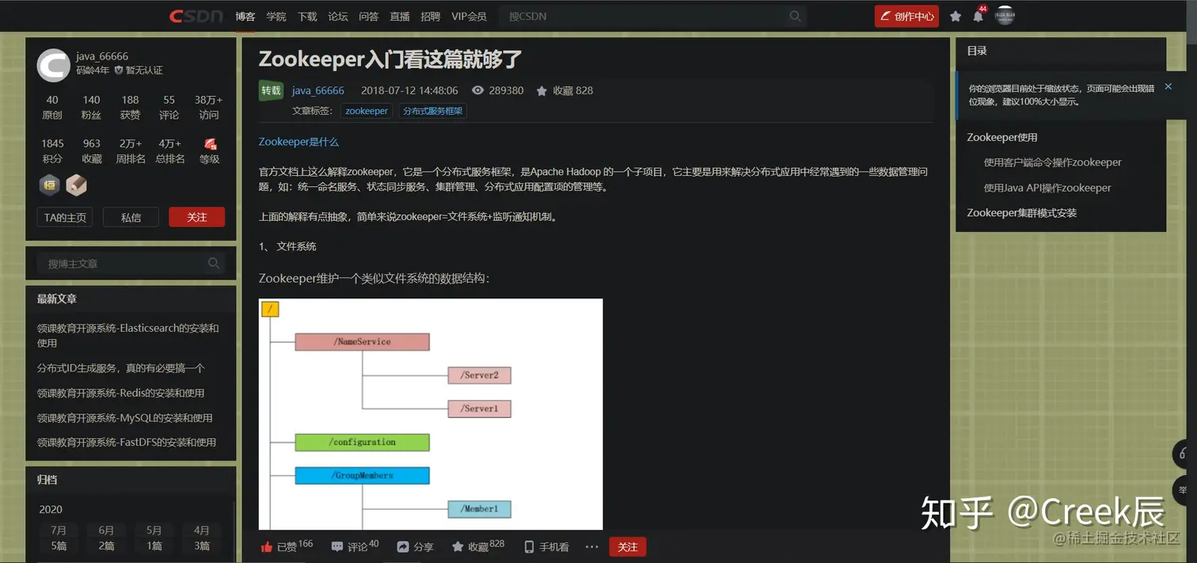Viewport: 1197px width, 563px height.
Task: Click the zookeeper article tag
Action: [367, 111]
